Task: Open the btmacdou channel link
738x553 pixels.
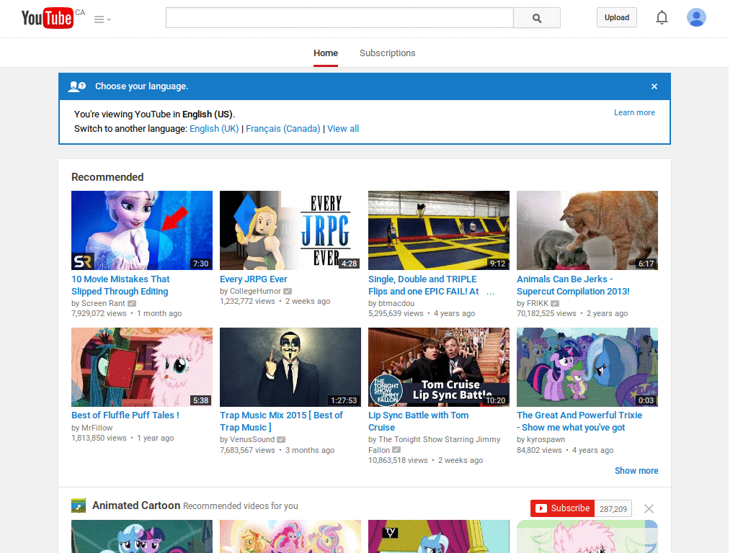Action: [396, 303]
